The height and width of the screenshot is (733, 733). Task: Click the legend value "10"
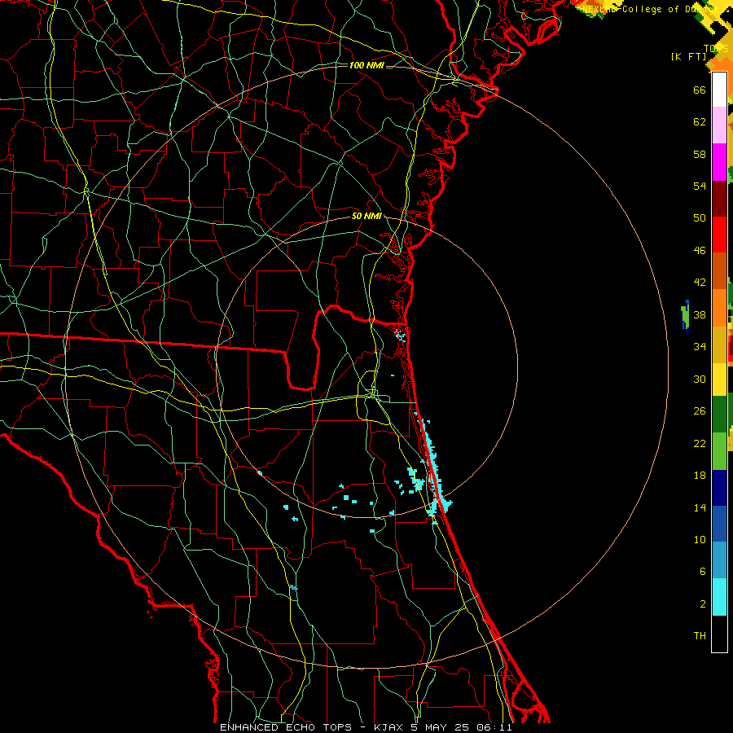click(x=700, y=539)
